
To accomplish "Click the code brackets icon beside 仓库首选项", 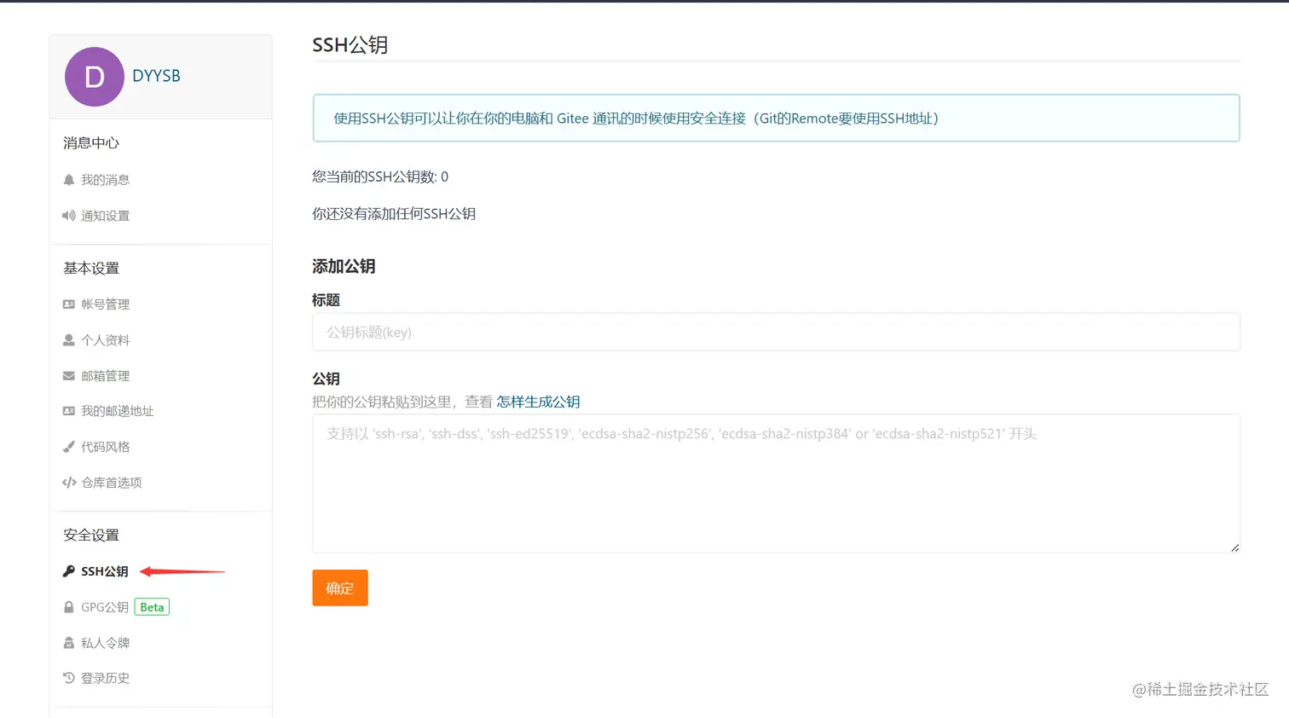I will click(x=69, y=483).
